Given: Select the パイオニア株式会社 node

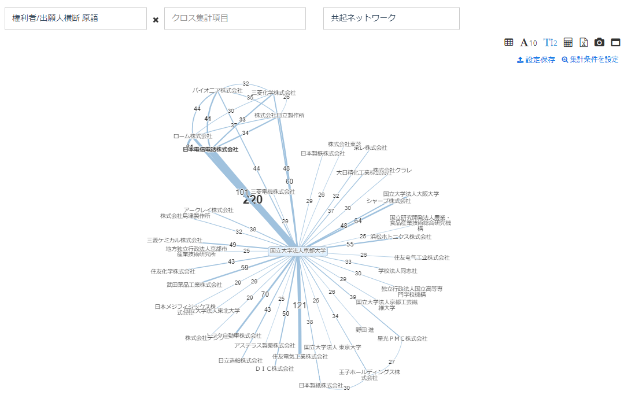Looking at the screenshot, I should (217, 90).
